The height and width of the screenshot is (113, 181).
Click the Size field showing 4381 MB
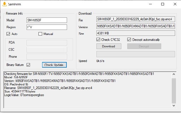point(136,33)
